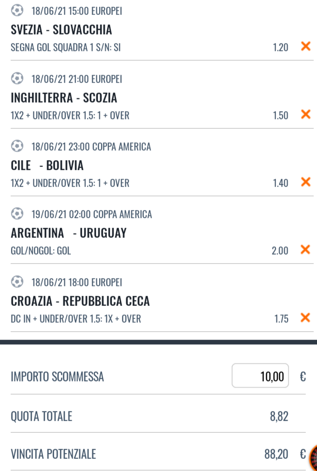Click the Quota Totale value 8,82
This screenshot has width=317, height=471.
(279, 416)
